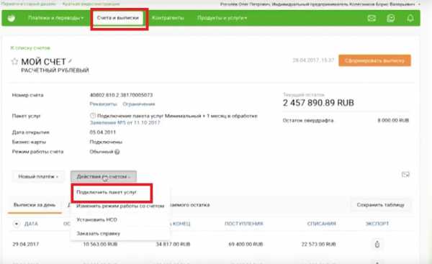432x264 pixels.
Task: Choose Заказать справку from menu
Action: pyautogui.click(x=99, y=234)
